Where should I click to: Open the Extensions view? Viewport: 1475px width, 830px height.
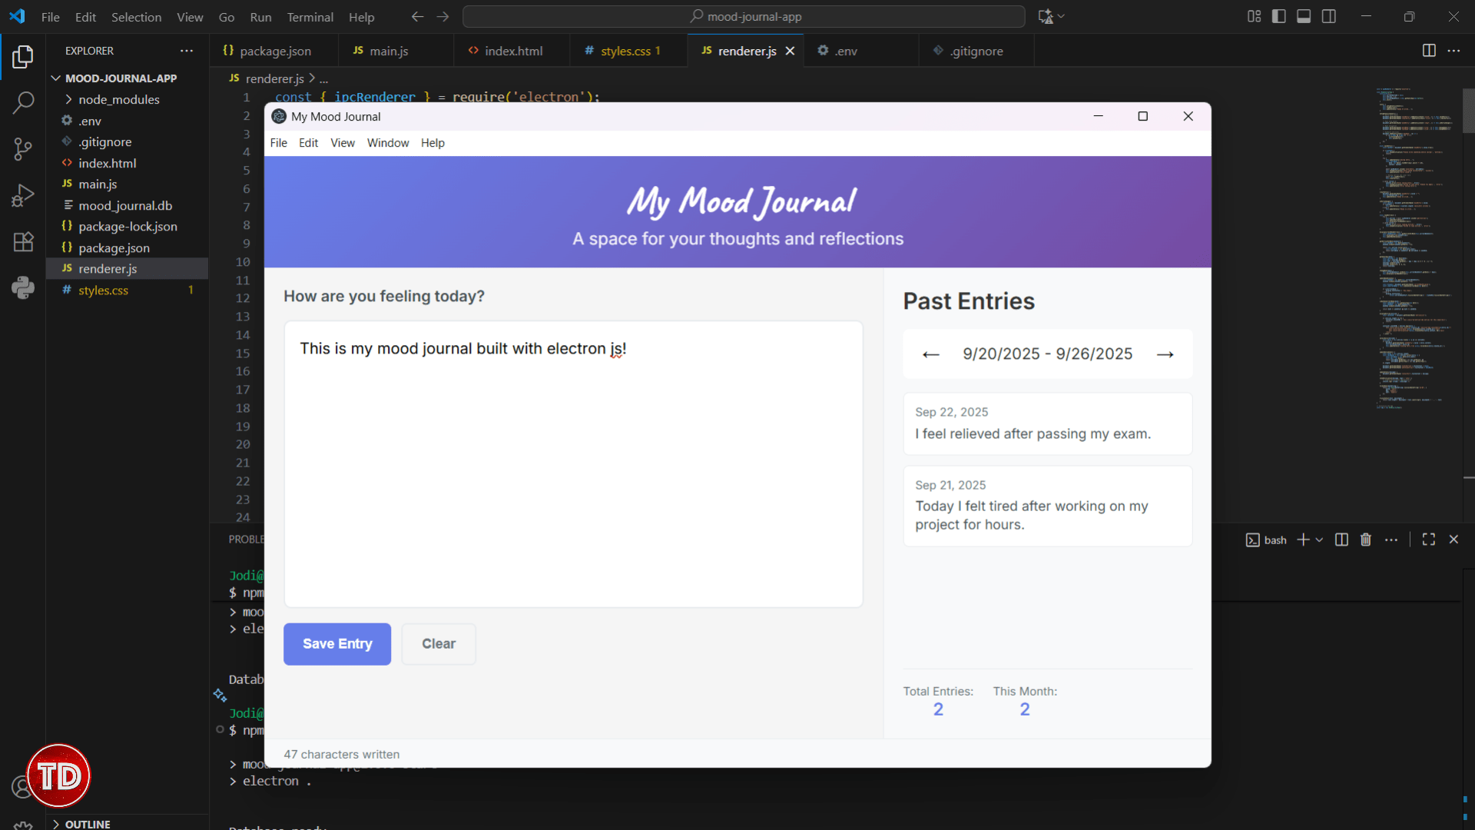23,242
